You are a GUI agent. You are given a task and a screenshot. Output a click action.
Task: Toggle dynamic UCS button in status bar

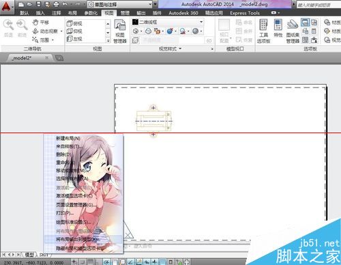point(138,262)
